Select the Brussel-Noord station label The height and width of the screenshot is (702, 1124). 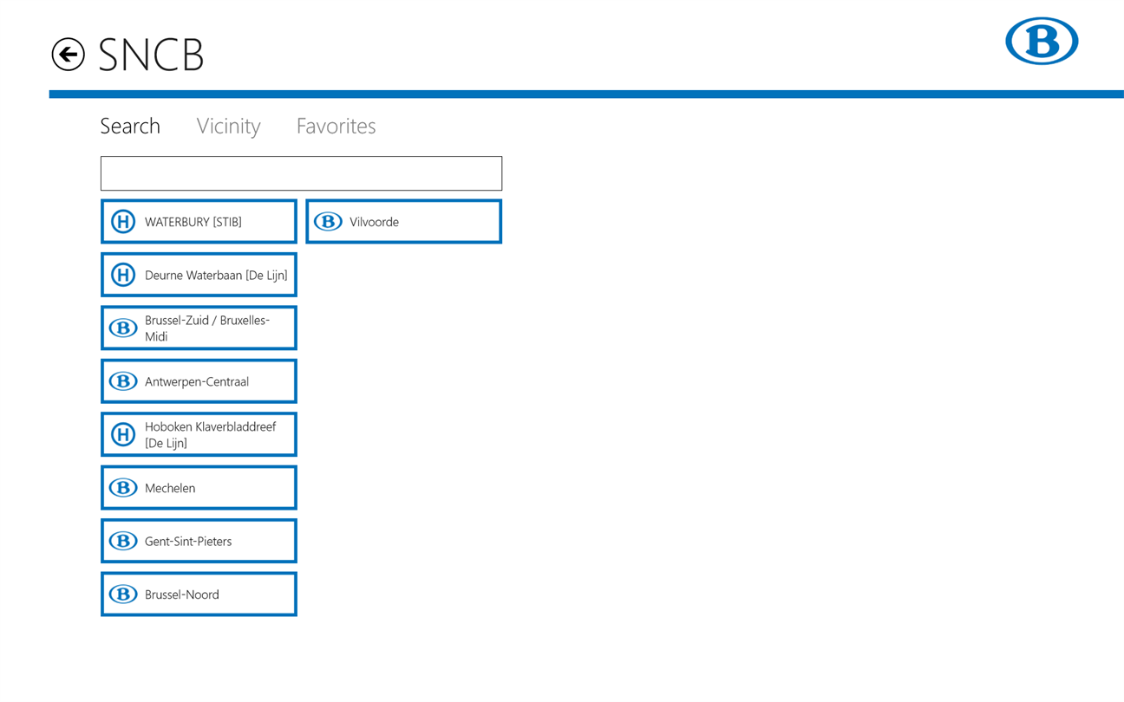(x=182, y=595)
